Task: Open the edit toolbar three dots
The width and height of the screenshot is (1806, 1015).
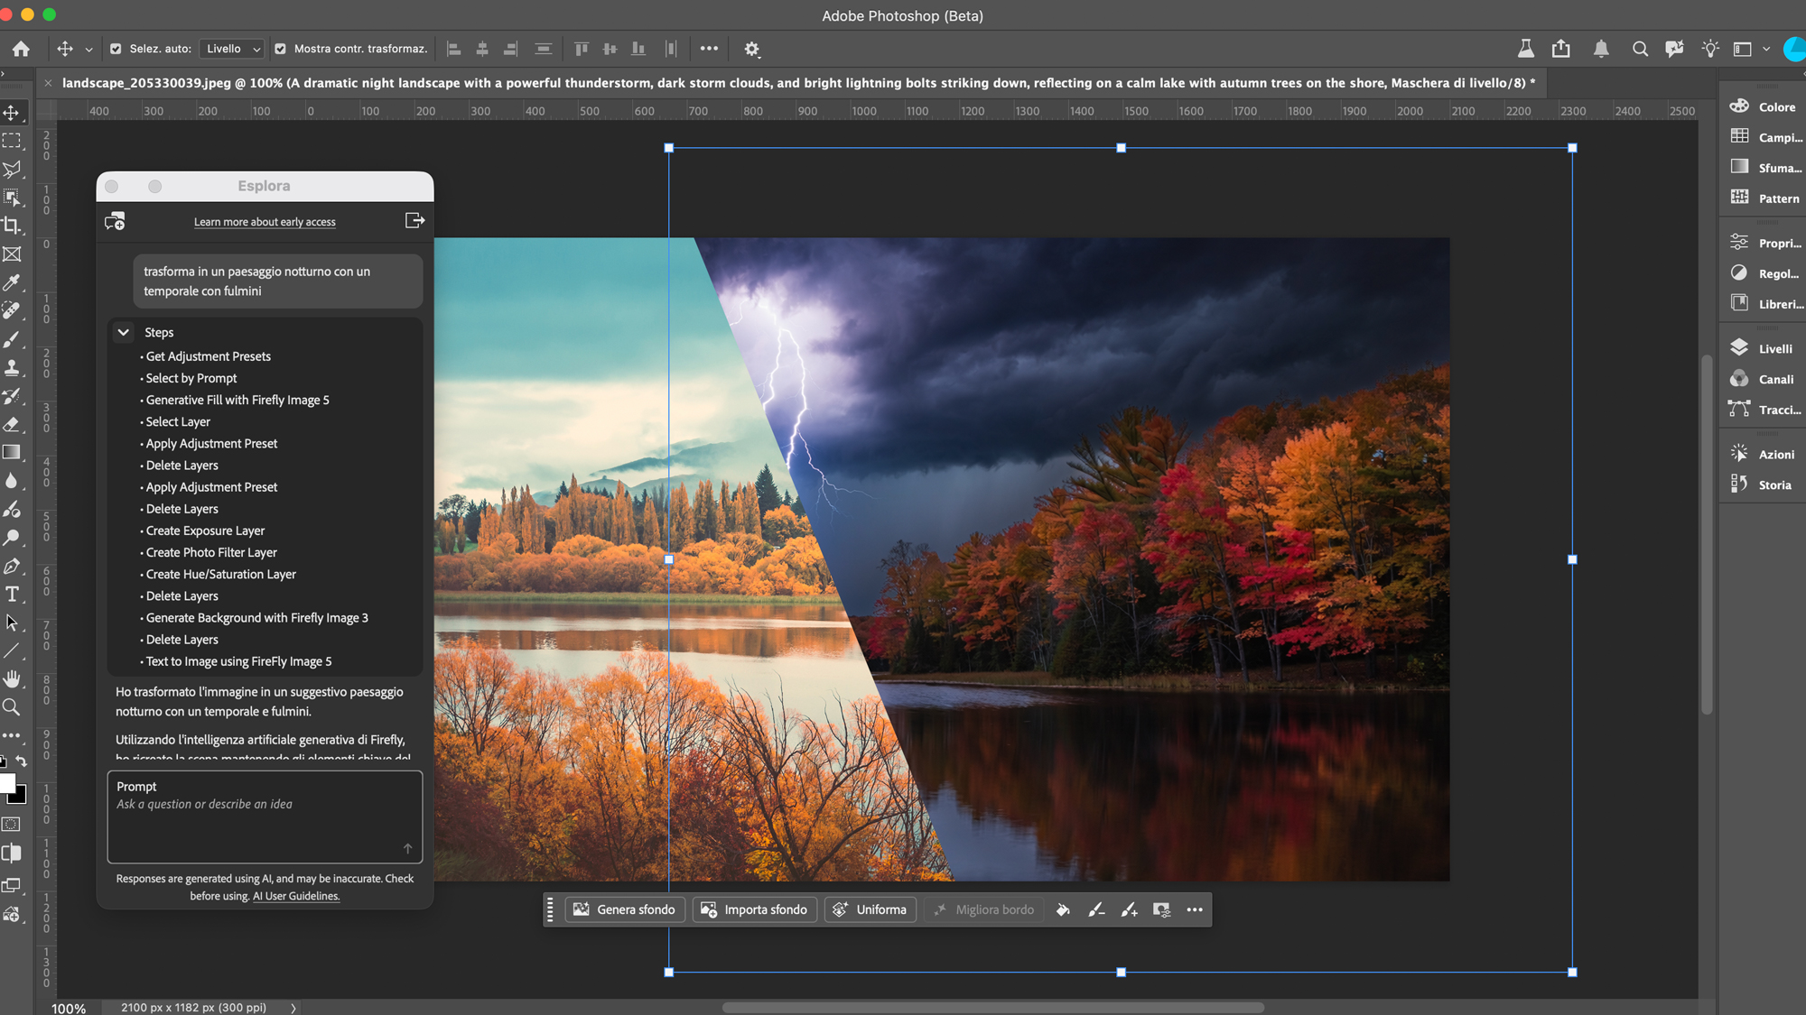Action: pyautogui.click(x=12, y=735)
